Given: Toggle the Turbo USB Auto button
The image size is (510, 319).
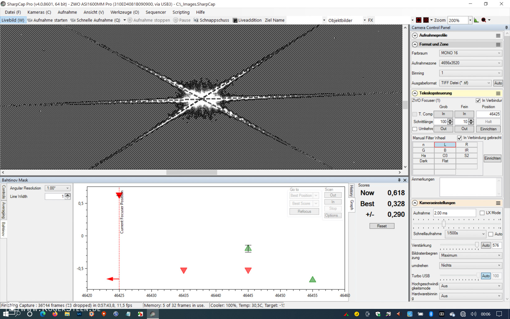Looking at the screenshot, I should [x=486, y=276].
